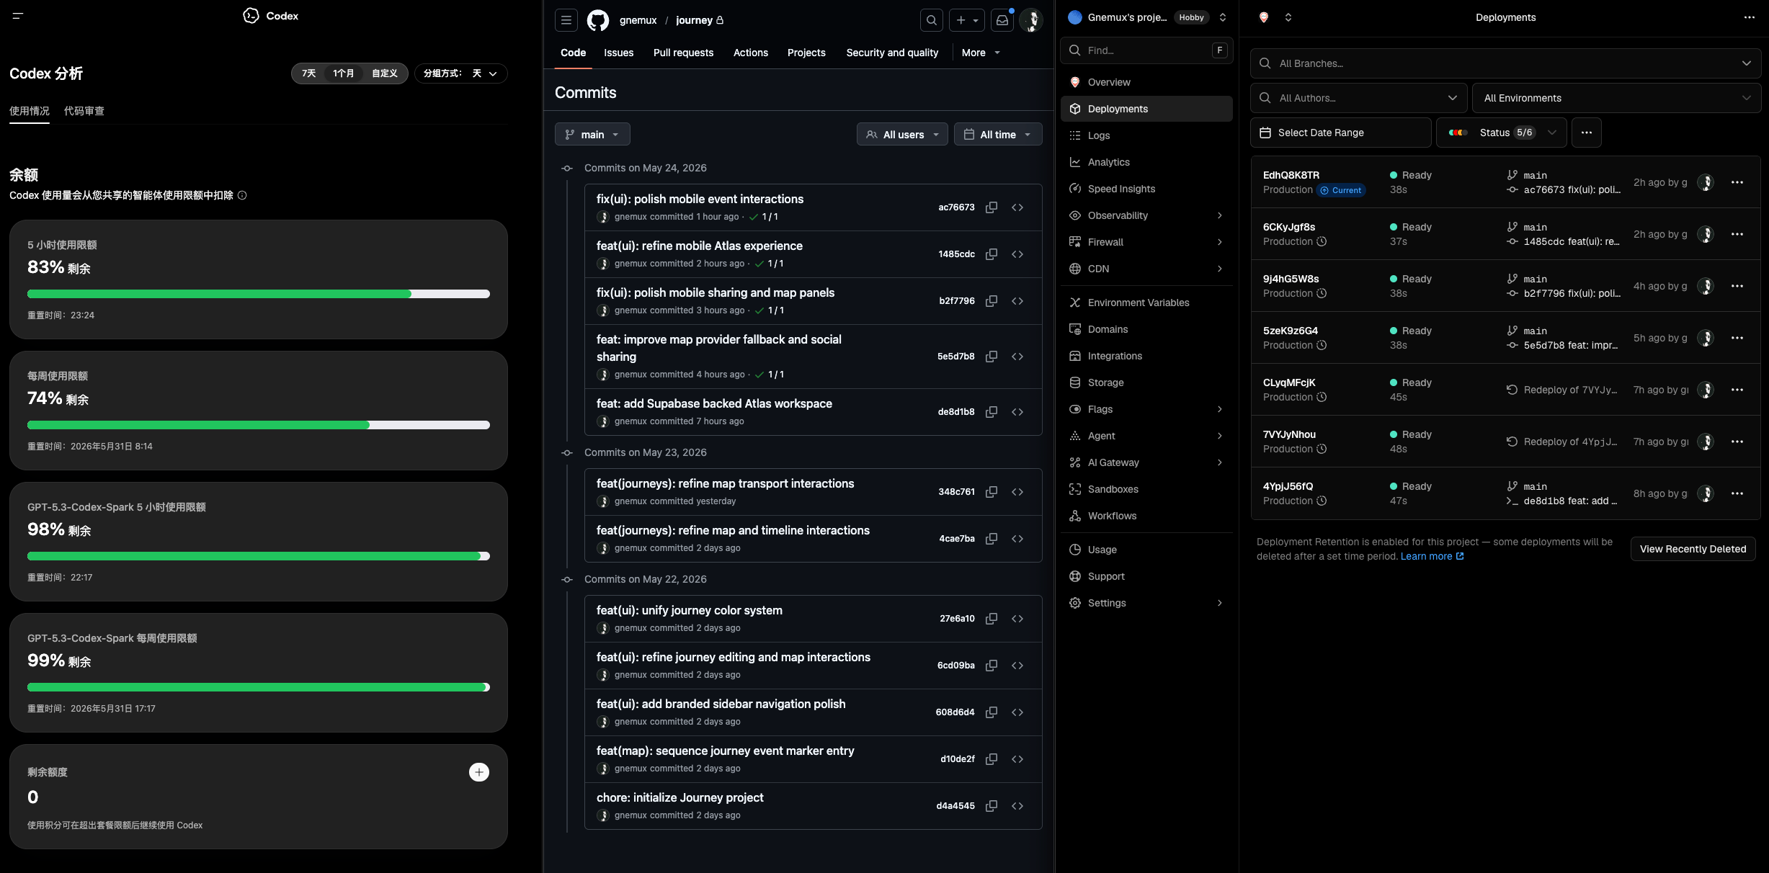Click the Codex-Spark 每周使用限额 progress bar
Viewport: 1769px width, 873px height.
tap(259, 687)
